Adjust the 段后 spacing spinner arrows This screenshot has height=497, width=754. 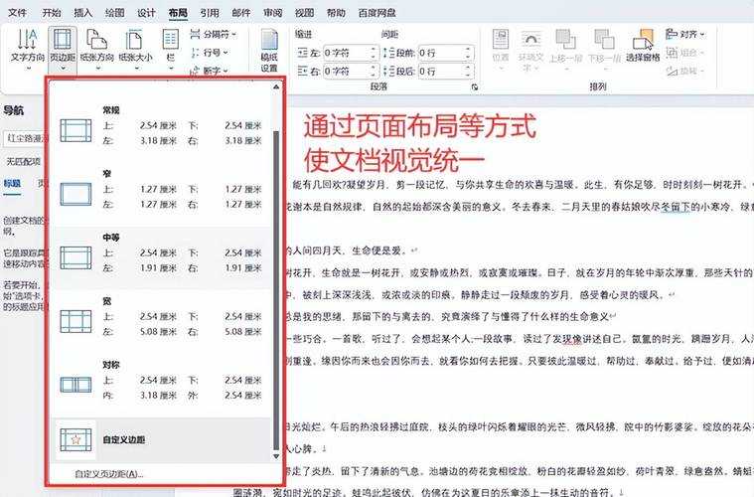click(468, 72)
